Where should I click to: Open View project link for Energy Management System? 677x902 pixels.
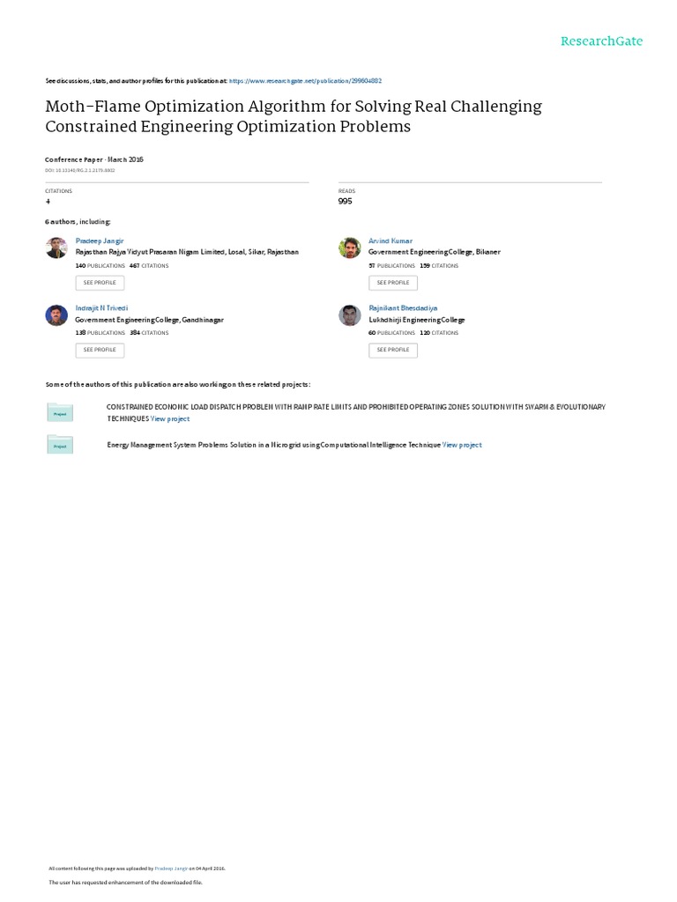pos(462,446)
